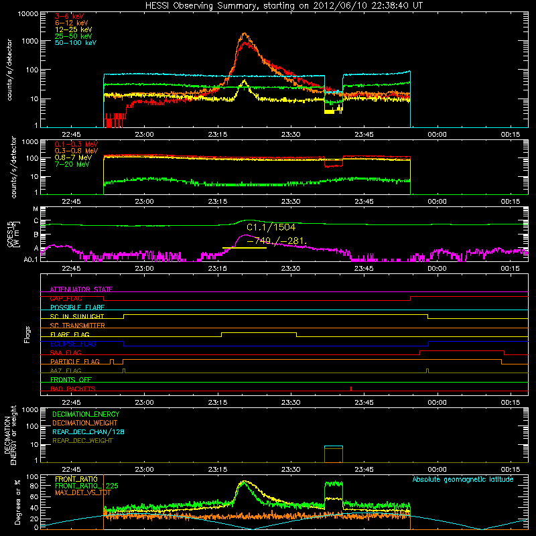Screen dimensions: 536x536
Task: Select the DECIMATION_ENERGY legend label
Action: click(x=86, y=414)
